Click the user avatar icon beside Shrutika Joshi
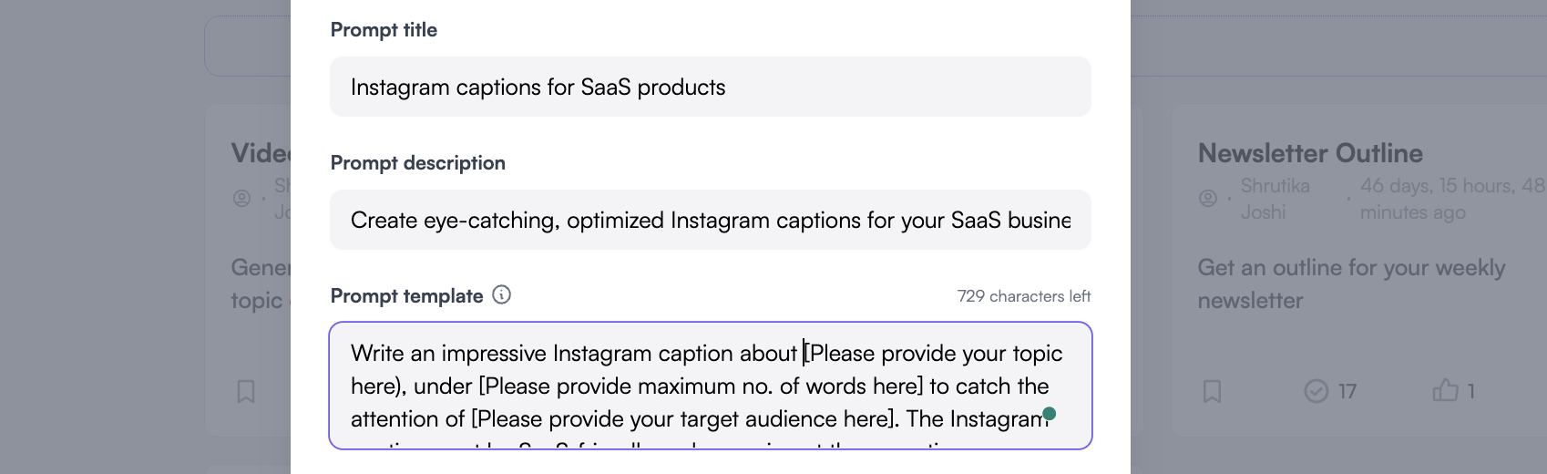The height and width of the screenshot is (474, 1547). [1208, 198]
